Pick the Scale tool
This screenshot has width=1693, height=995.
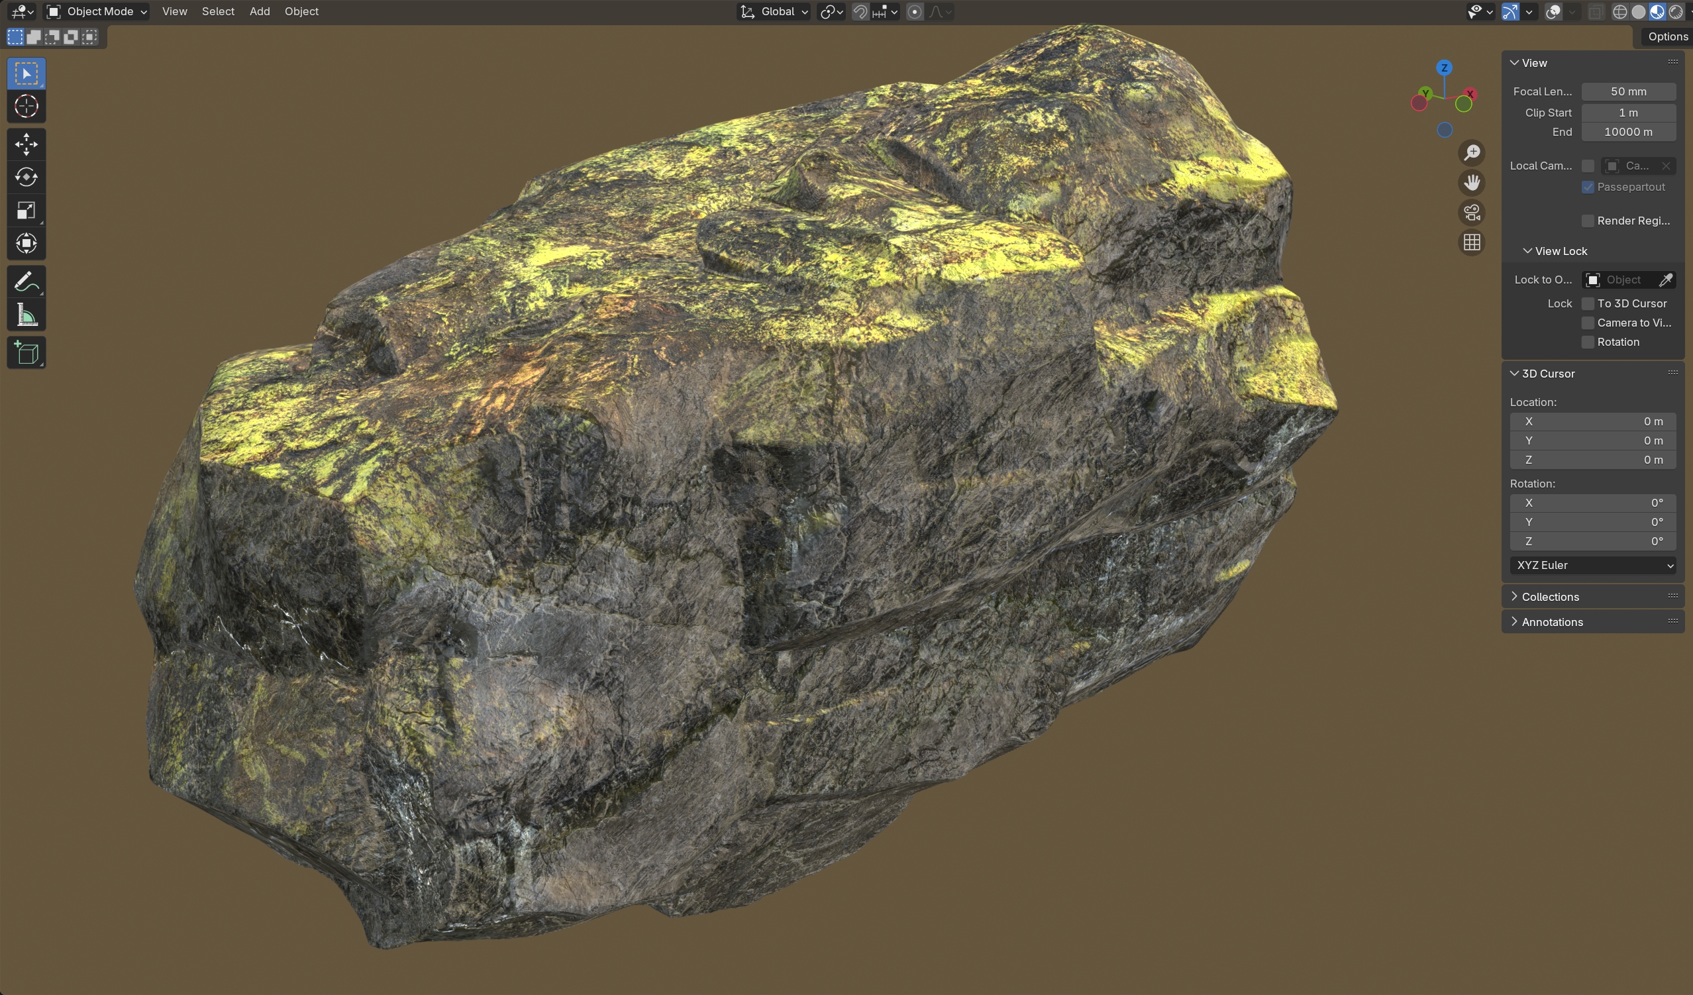26,210
